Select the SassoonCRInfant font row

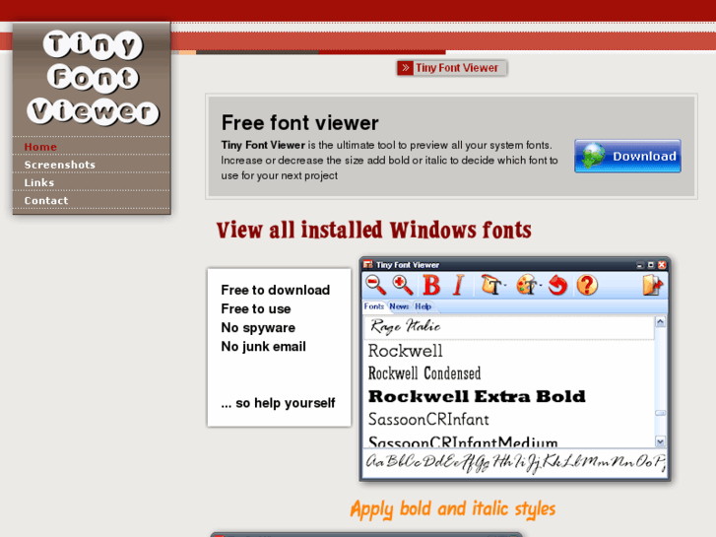point(509,419)
